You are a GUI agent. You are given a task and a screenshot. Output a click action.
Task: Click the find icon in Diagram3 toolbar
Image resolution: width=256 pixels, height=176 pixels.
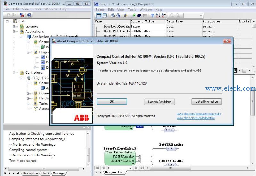125,15
